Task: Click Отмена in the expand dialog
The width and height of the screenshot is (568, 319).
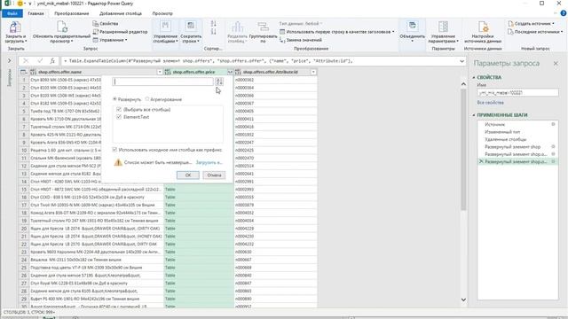Action: tap(214, 175)
